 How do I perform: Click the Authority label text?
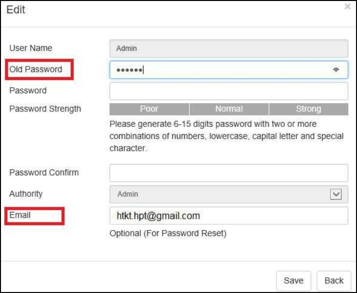(x=26, y=194)
